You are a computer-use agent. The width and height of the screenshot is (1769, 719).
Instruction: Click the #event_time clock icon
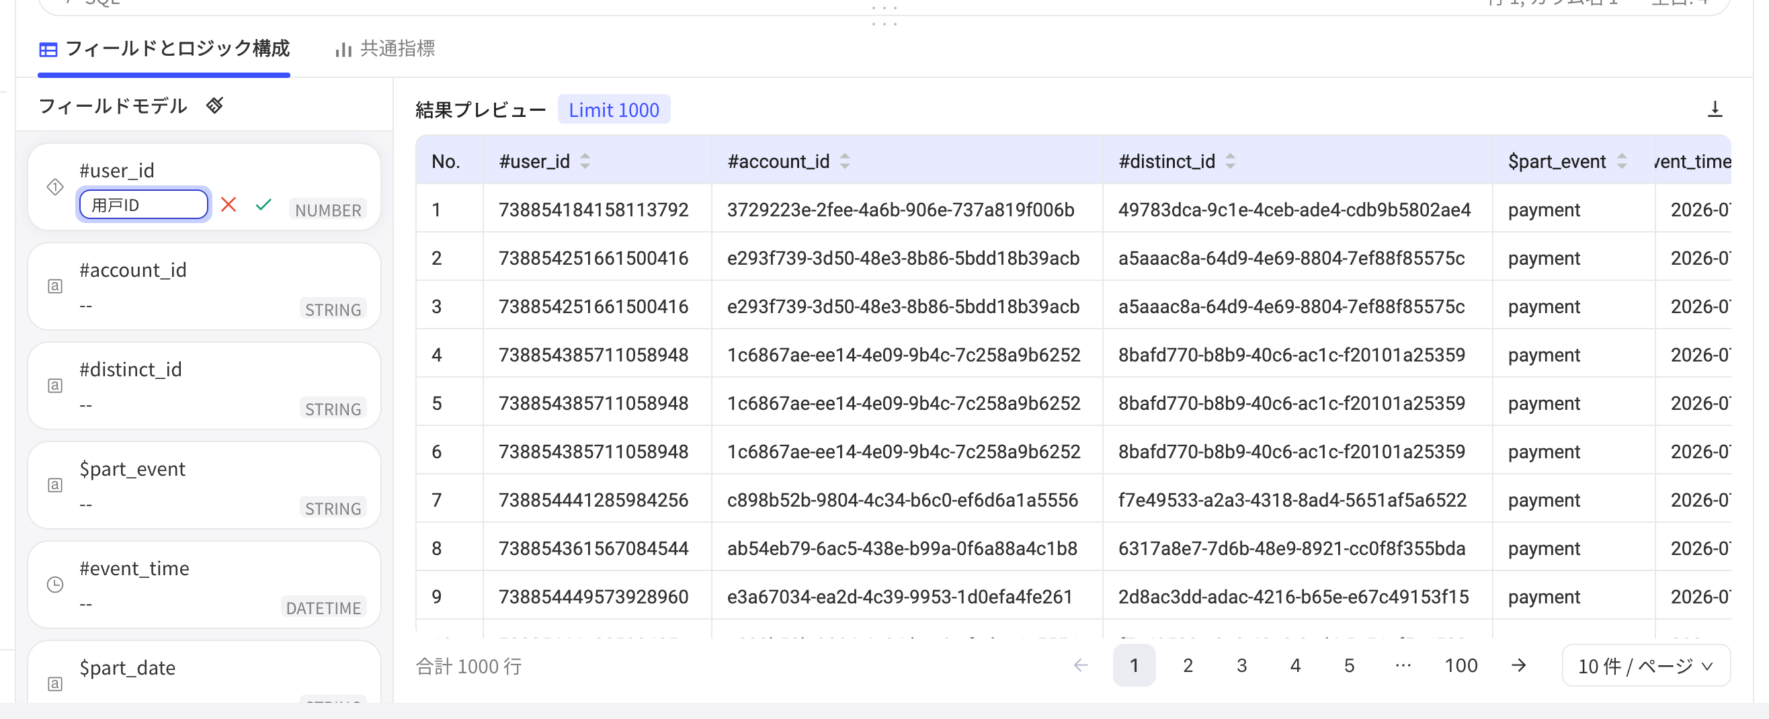click(55, 585)
